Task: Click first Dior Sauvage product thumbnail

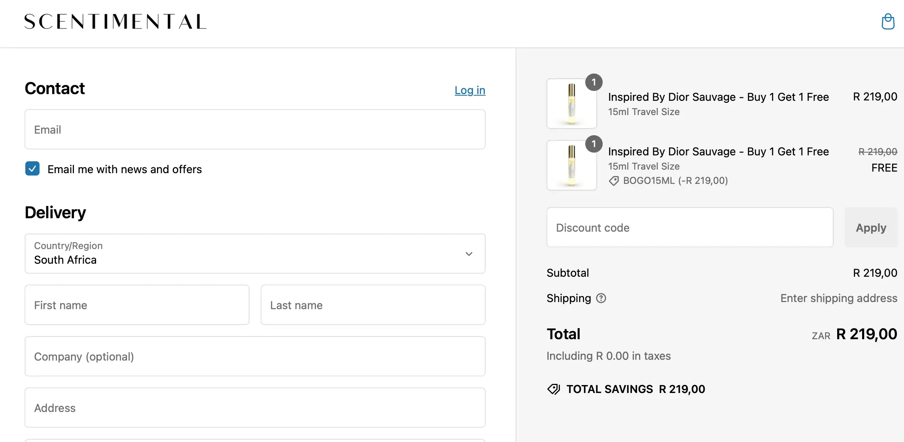Action: [x=571, y=104]
